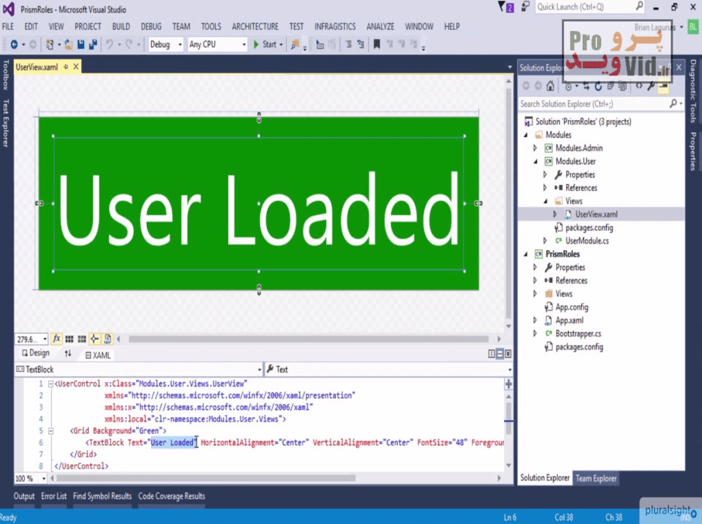Select UserModule.cs in Solution Explorer
702x524 pixels.
[587, 241]
